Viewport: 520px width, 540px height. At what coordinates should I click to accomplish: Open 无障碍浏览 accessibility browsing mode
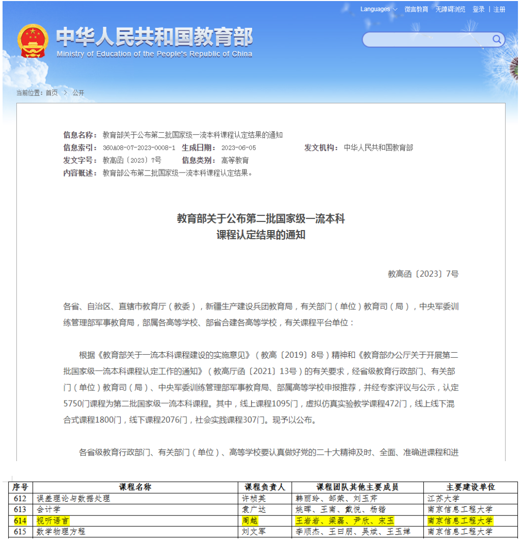point(450,9)
